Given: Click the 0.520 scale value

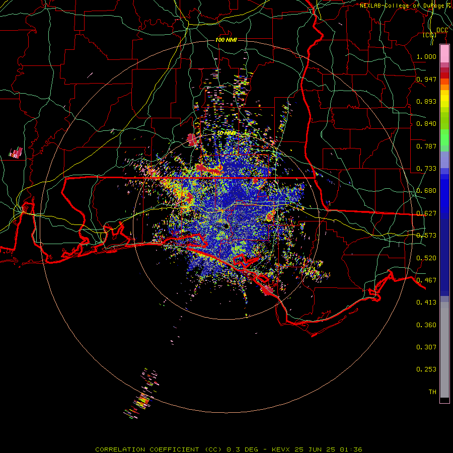Looking at the screenshot, I should (x=426, y=258).
